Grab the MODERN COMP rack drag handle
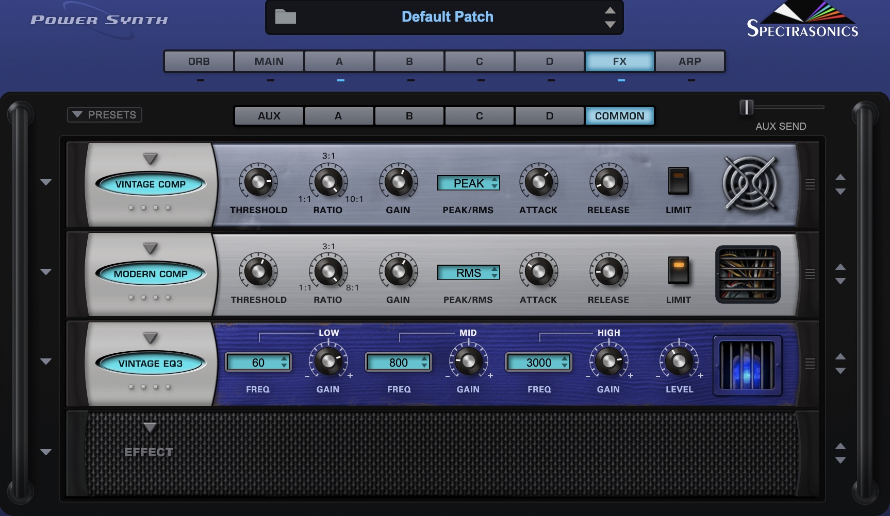The width and height of the screenshot is (890, 516). [810, 273]
